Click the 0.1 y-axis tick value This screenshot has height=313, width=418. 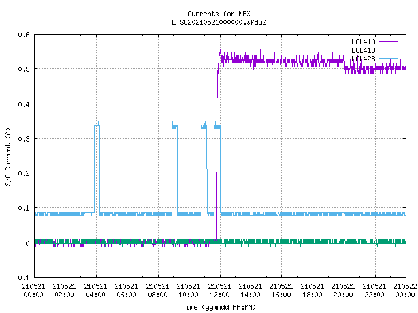point(24,208)
